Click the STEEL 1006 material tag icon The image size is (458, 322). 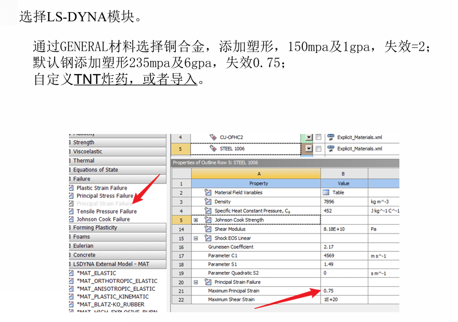pos(213,148)
